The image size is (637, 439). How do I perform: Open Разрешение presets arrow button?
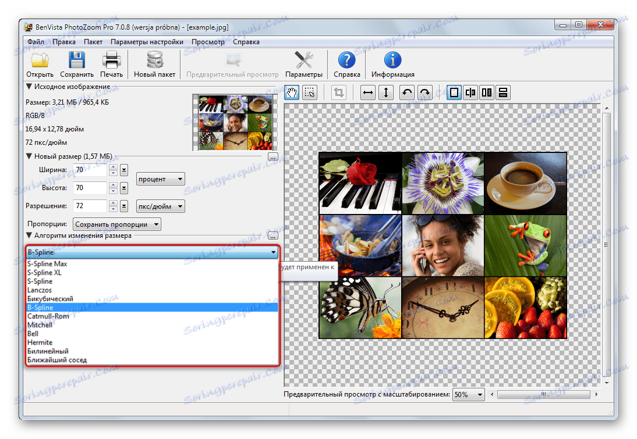pyautogui.click(x=124, y=206)
